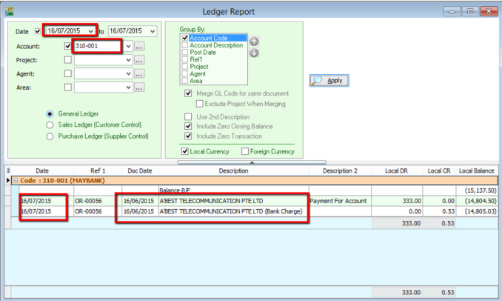
Task: Click the Apply button
Action: click(329, 80)
